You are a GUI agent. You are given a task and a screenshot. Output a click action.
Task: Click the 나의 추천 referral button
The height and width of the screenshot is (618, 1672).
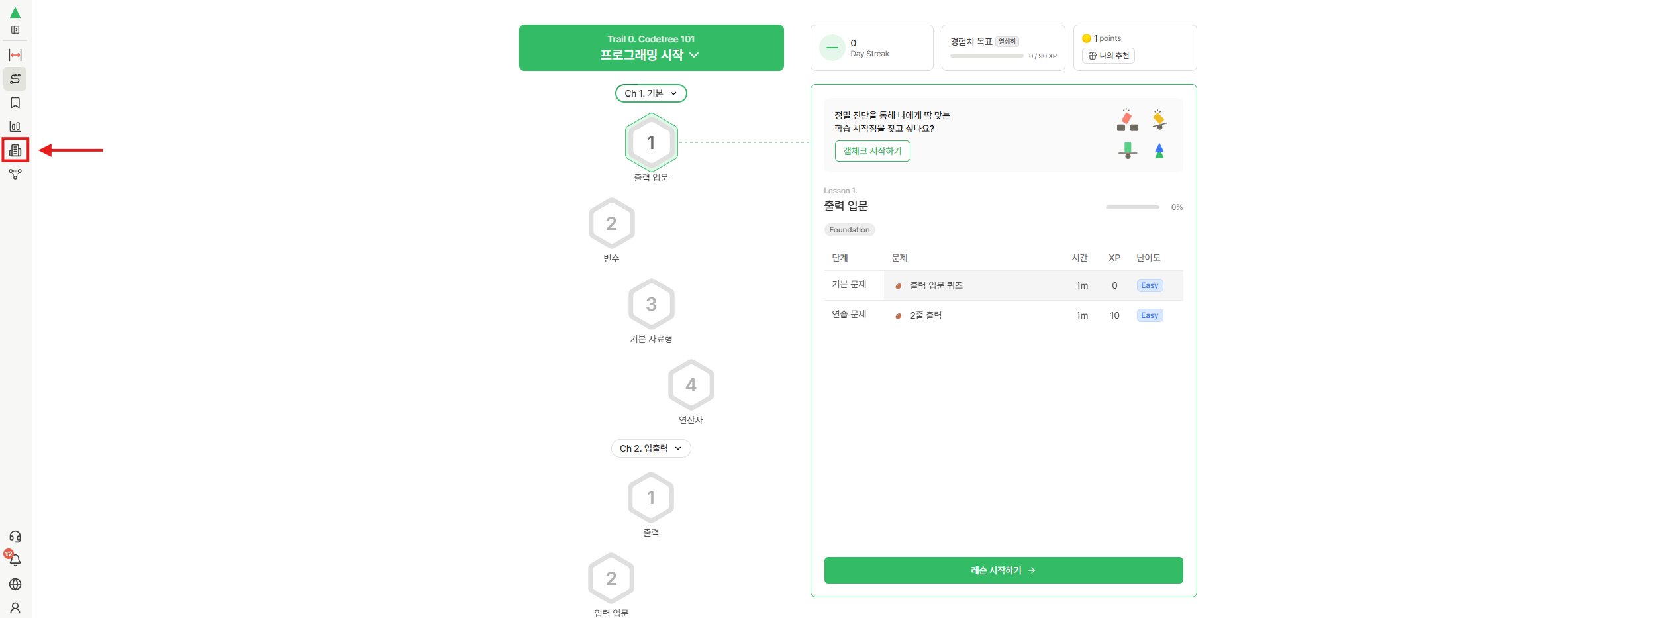[x=1108, y=56]
